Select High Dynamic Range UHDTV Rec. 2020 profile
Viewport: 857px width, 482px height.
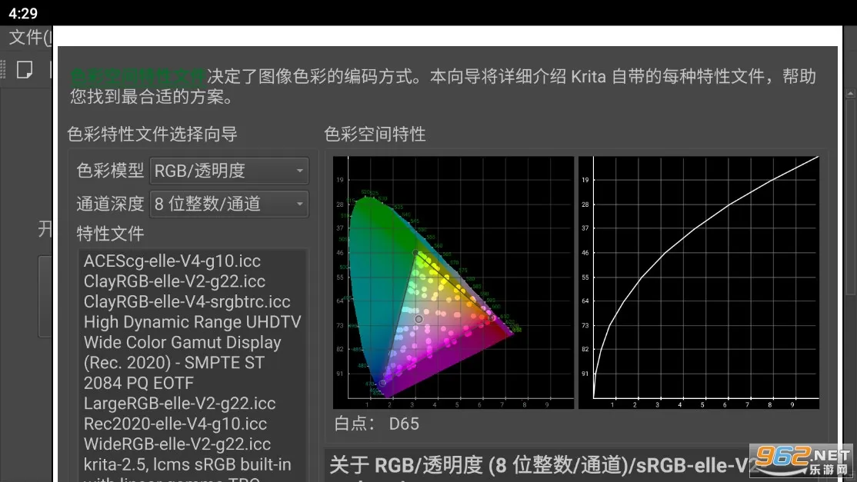pos(192,352)
